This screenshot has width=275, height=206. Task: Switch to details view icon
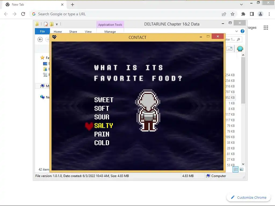[x=236, y=170]
